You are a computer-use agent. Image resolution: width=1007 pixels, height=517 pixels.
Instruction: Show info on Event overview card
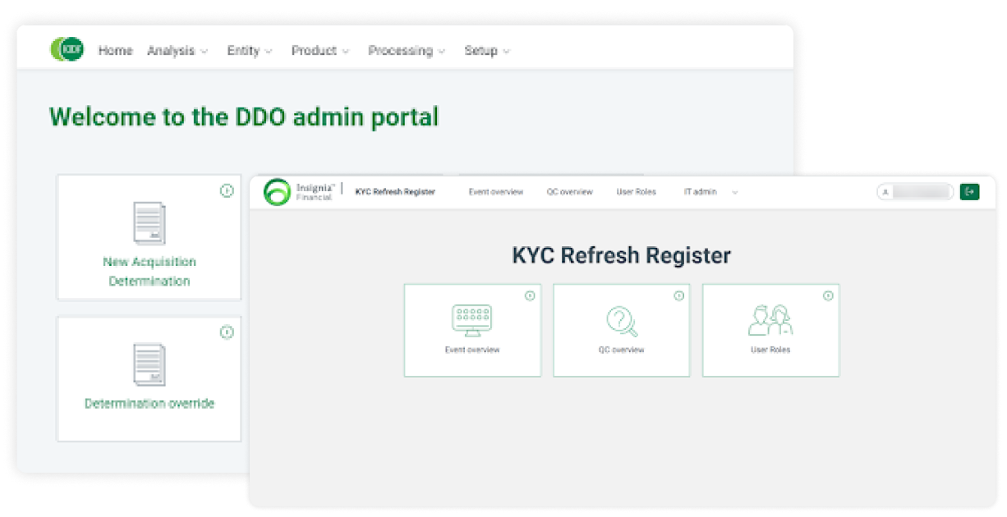pos(530,295)
